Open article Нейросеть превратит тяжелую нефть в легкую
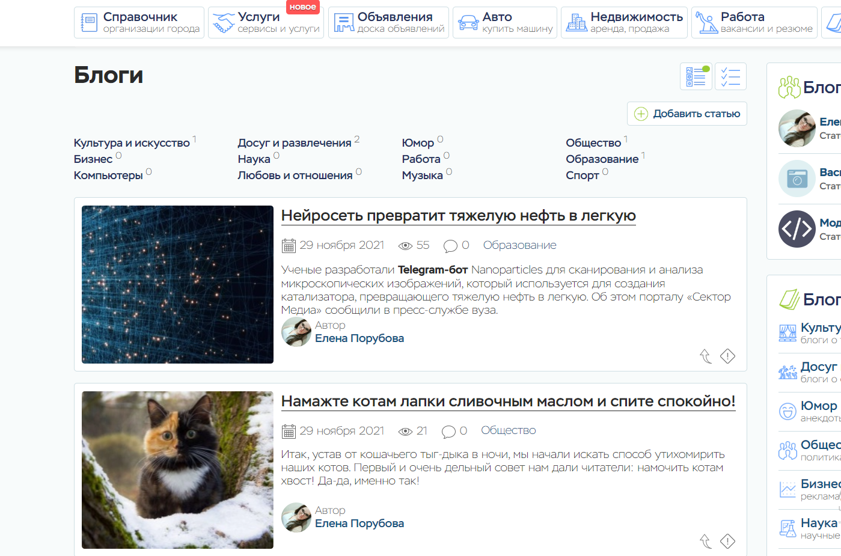 458,216
